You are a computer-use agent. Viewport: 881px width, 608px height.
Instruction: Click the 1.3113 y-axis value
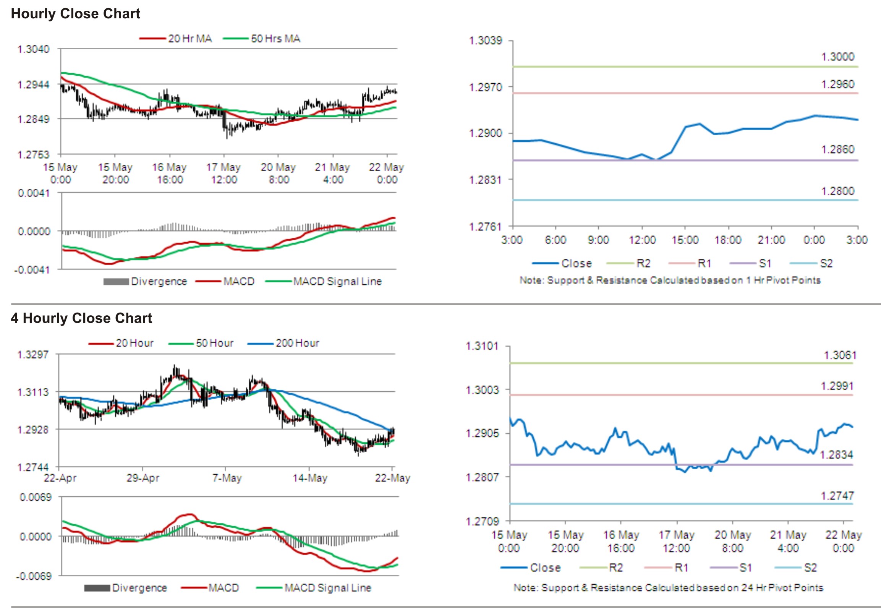pos(33,392)
